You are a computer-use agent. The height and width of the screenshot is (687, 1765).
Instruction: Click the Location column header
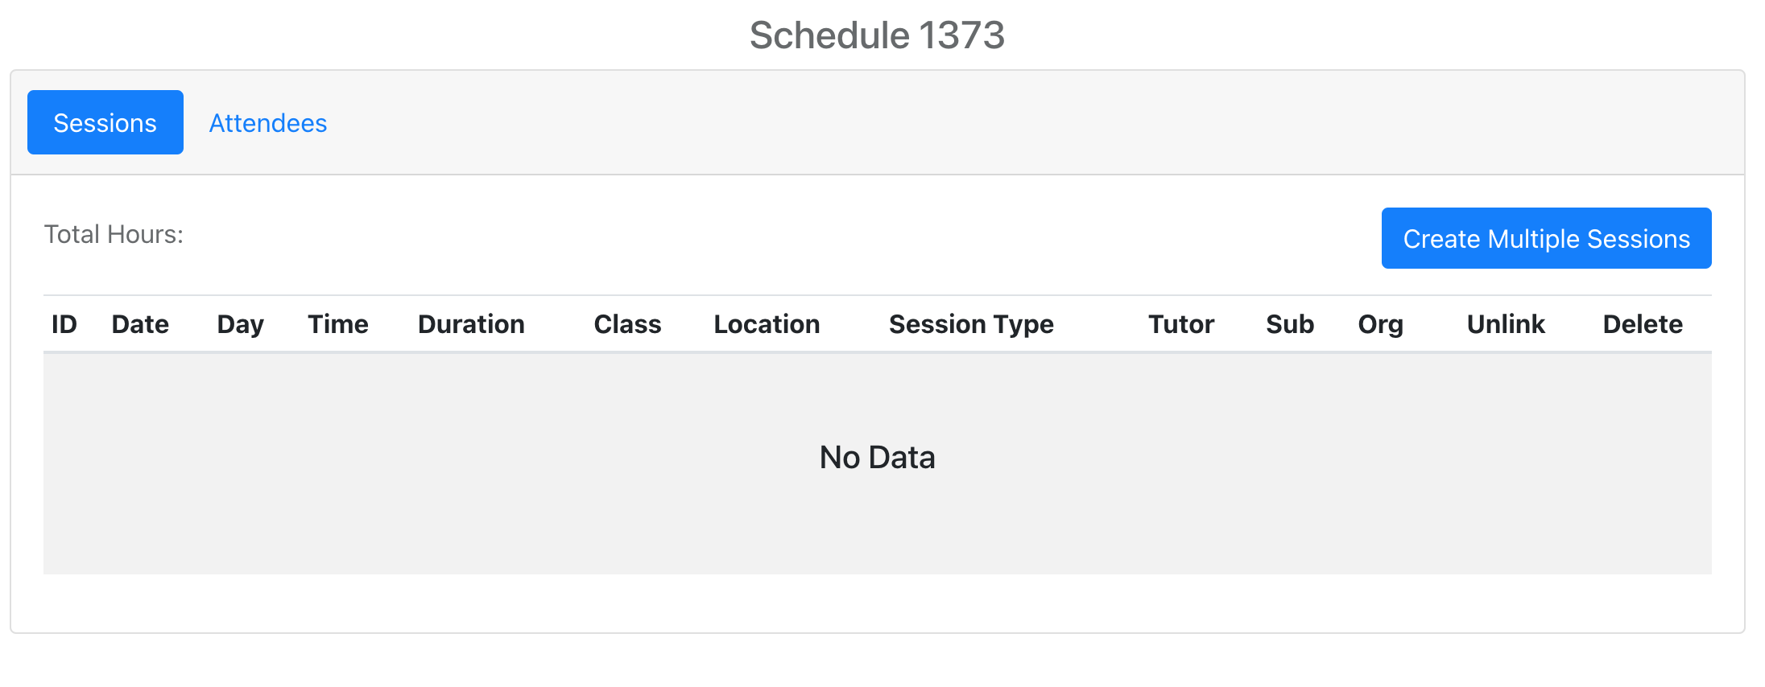point(767,324)
